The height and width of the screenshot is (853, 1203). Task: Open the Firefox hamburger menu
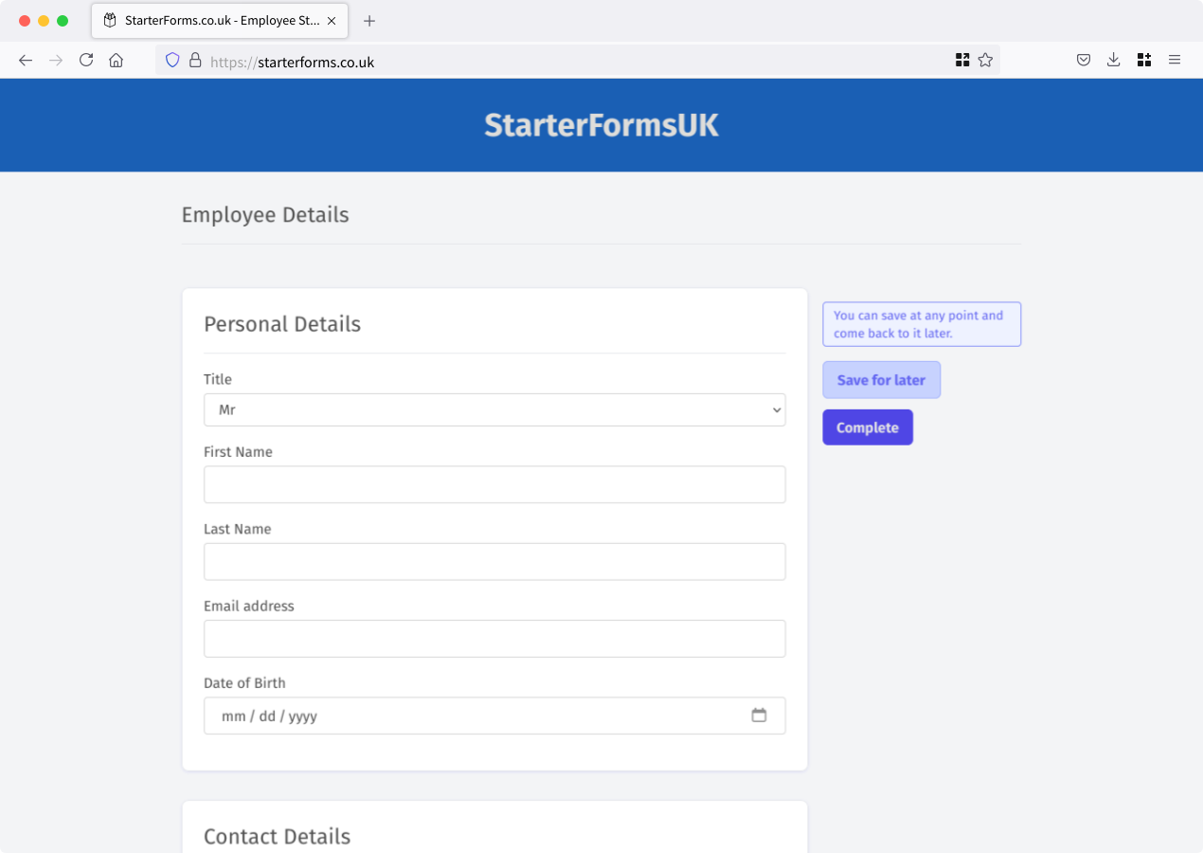(1175, 61)
